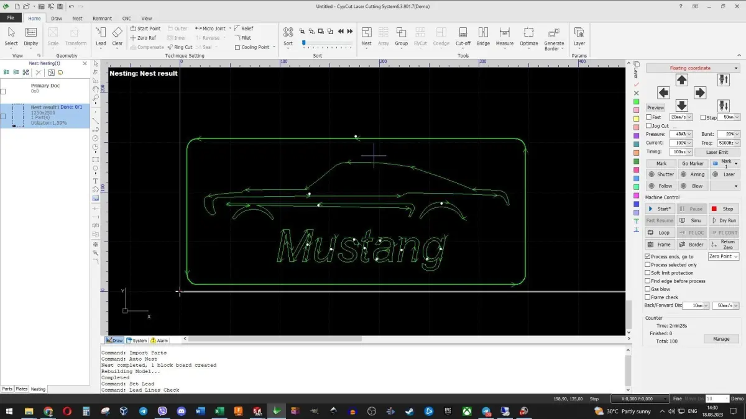Enable Find edge before process
The width and height of the screenshot is (746, 419).
pos(648,281)
